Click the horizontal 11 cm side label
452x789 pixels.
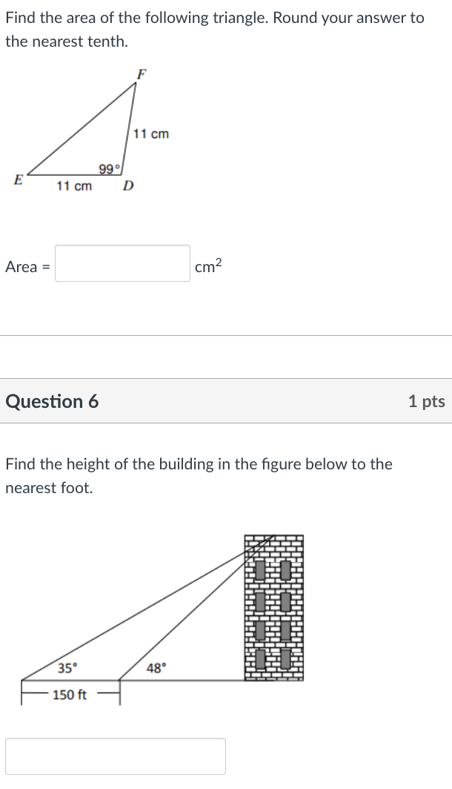coord(73,186)
